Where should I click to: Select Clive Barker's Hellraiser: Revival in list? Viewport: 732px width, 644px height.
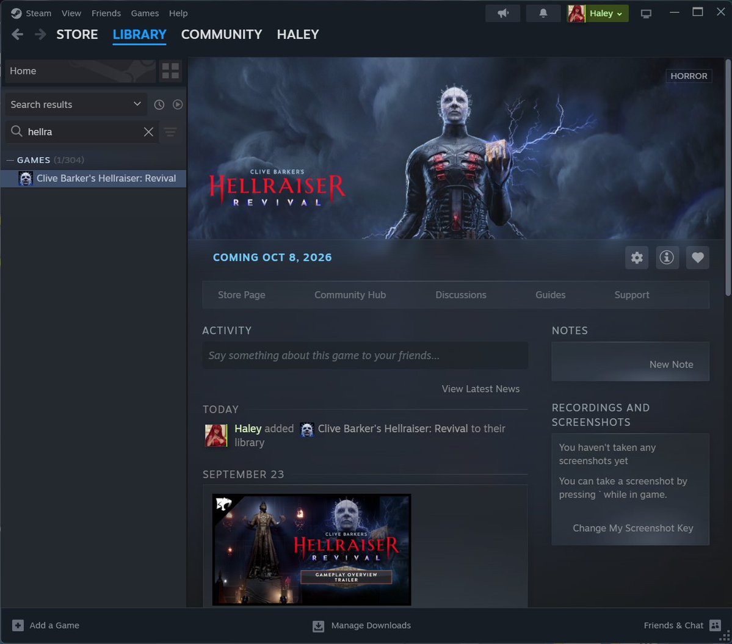tap(93, 178)
